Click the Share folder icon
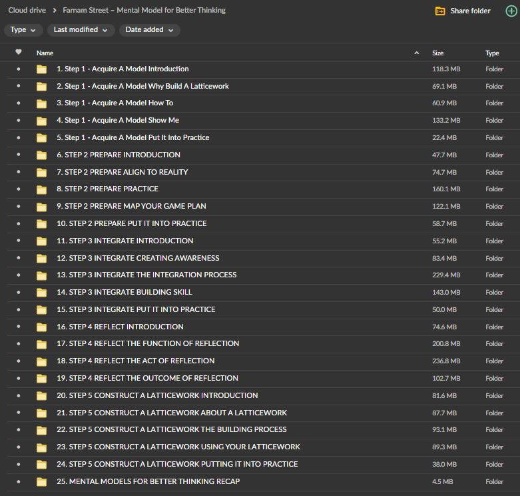Viewport: 520px width, 496px height. (439, 11)
